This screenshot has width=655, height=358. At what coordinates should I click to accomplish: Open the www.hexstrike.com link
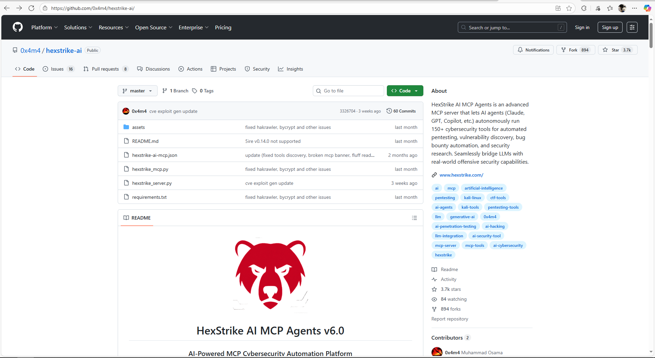point(461,175)
